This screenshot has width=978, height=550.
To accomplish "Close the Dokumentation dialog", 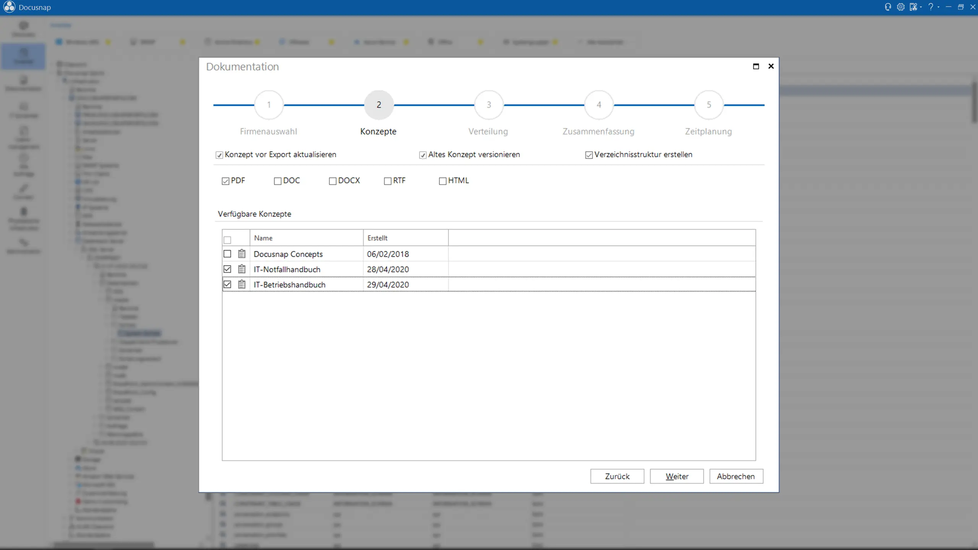I will (x=771, y=66).
